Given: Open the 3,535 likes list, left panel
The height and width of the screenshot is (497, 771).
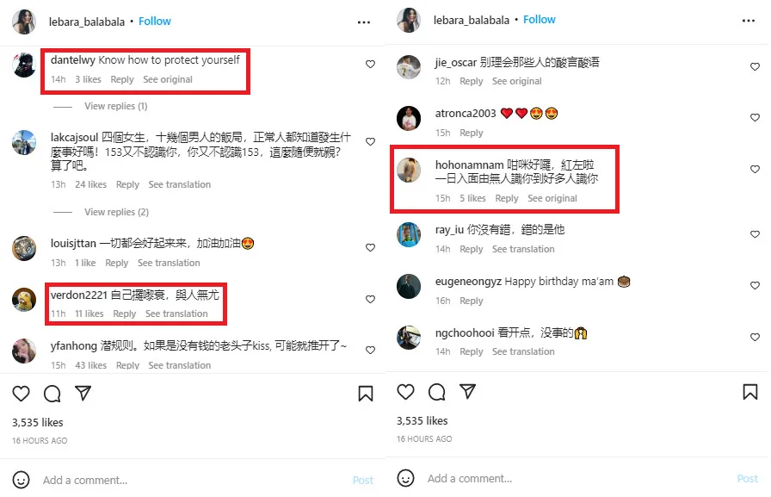Looking at the screenshot, I should pyautogui.click(x=37, y=422).
